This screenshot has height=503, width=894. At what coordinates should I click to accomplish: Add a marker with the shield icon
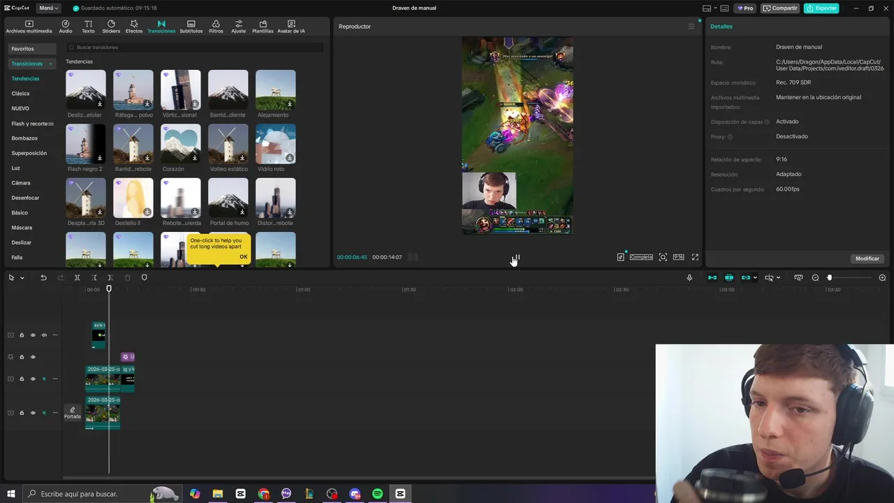pyautogui.click(x=144, y=277)
